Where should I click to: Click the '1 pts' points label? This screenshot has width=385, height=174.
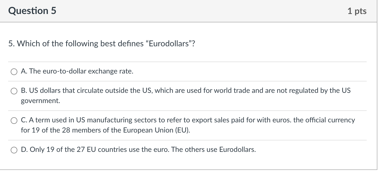point(357,11)
